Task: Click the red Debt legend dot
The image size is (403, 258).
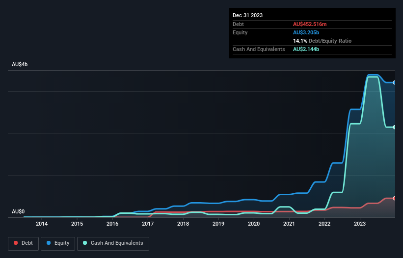Action: (16, 243)
